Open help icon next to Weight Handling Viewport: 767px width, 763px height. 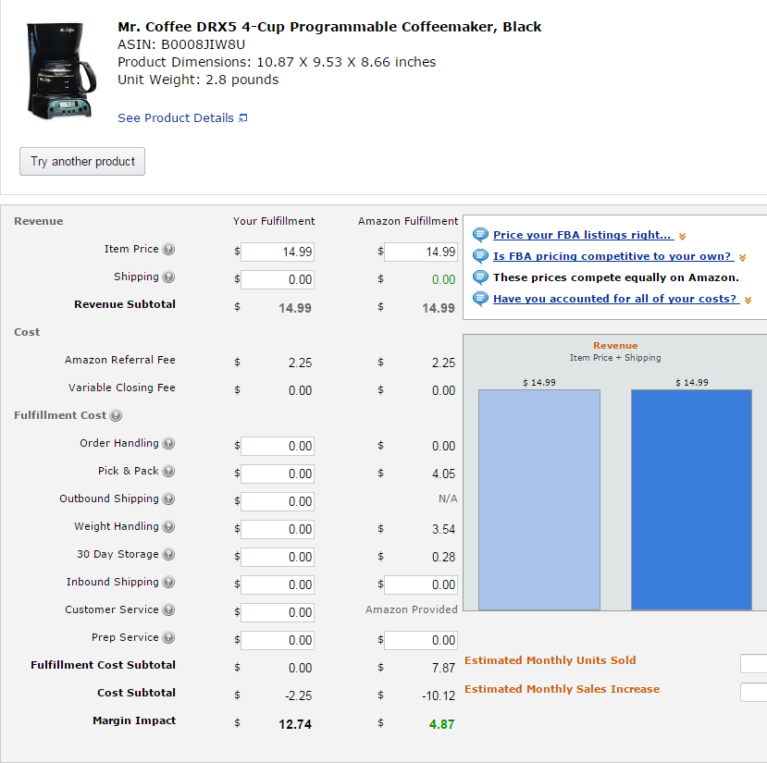[x=168, y=526]
